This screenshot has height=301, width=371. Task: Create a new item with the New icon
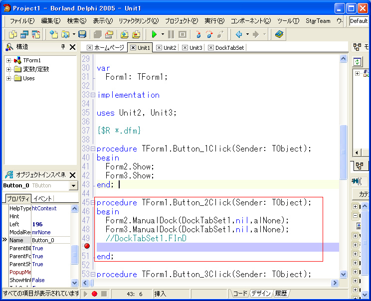54,34
